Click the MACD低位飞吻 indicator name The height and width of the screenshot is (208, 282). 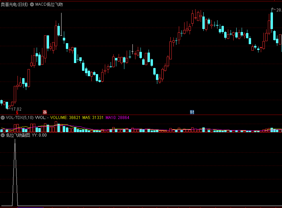click(49, 4)
